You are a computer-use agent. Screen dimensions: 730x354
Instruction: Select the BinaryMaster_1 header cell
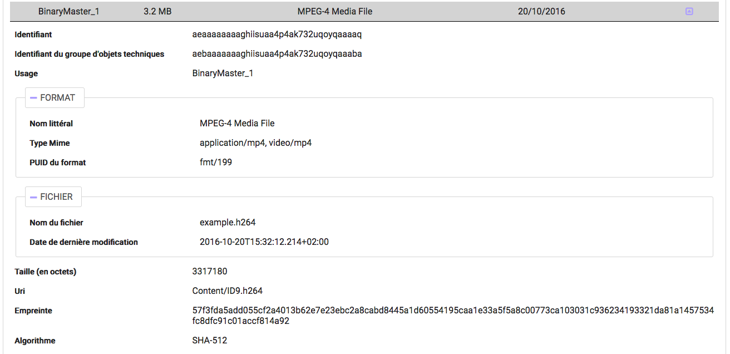[69, 11]
